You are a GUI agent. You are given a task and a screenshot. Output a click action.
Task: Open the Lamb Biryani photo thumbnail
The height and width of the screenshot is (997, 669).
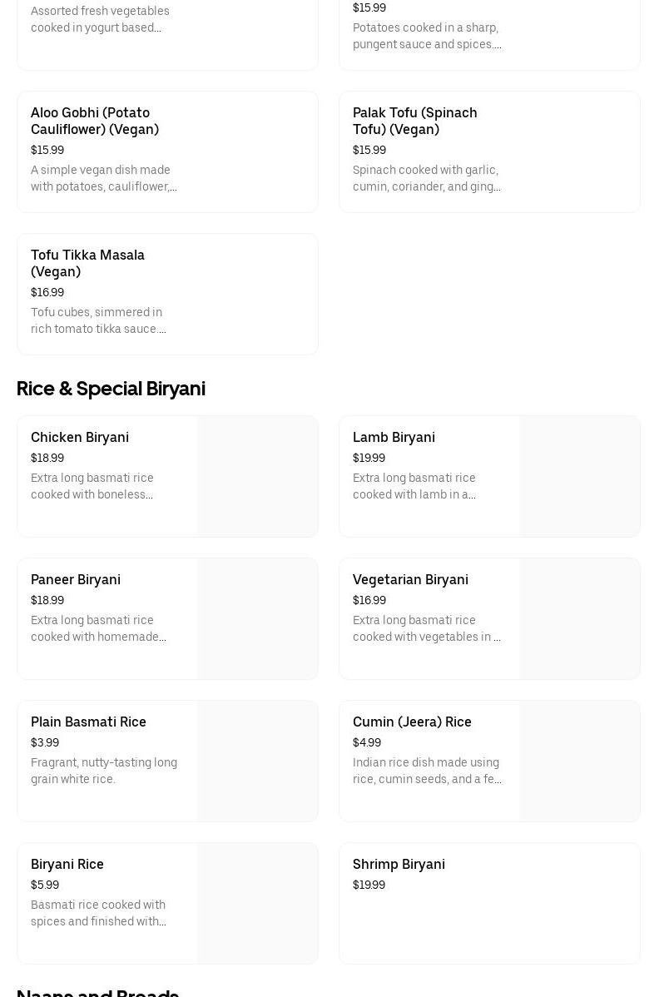coord(580,477)
